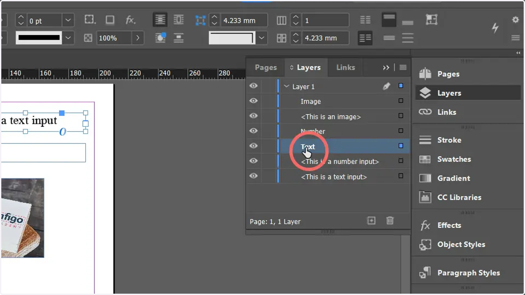The height and width of the screenshot is (295, 525).
Task: Click the highlighted lower column balance icon
Action: 365,38
